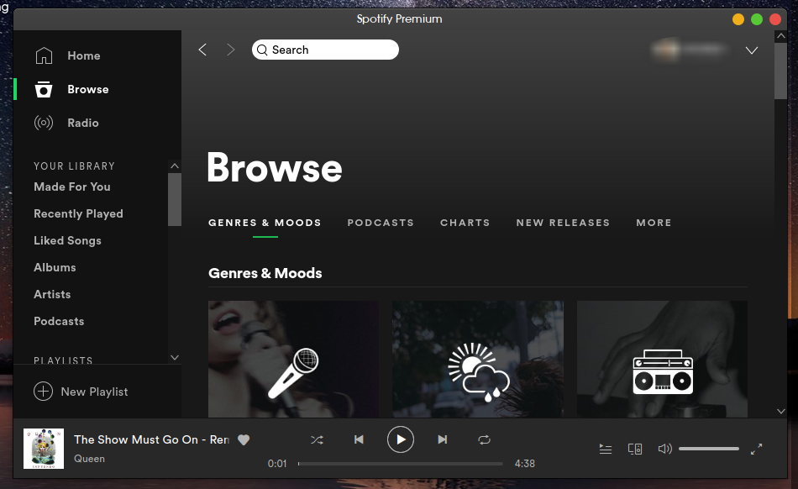Click the total time 4:38
798x489 pixels.
tap(525, 464)
